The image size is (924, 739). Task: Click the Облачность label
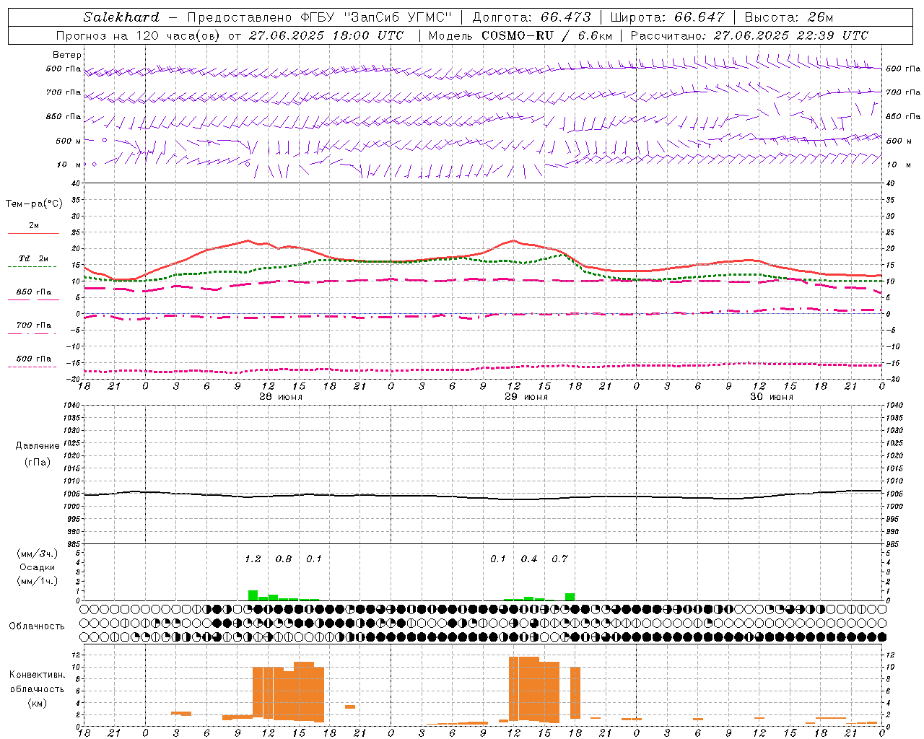37,626
